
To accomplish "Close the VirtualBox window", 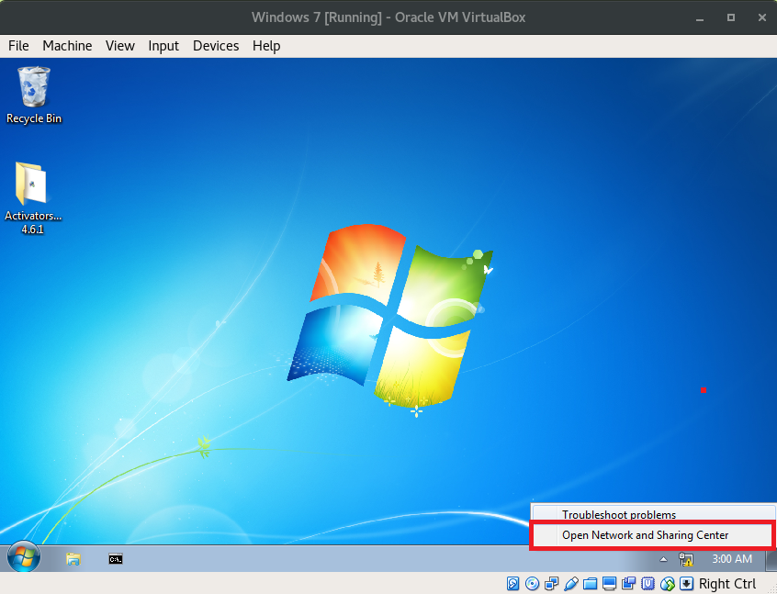I will click(x=762, y=17).
